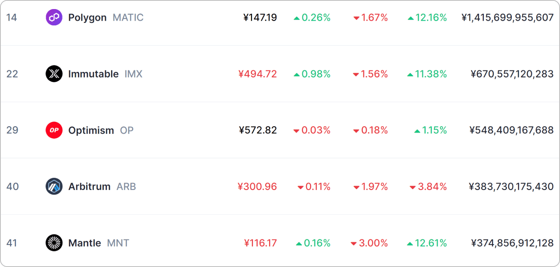
Task: Click the red Optimism OP logo icon
Action: 54,130
